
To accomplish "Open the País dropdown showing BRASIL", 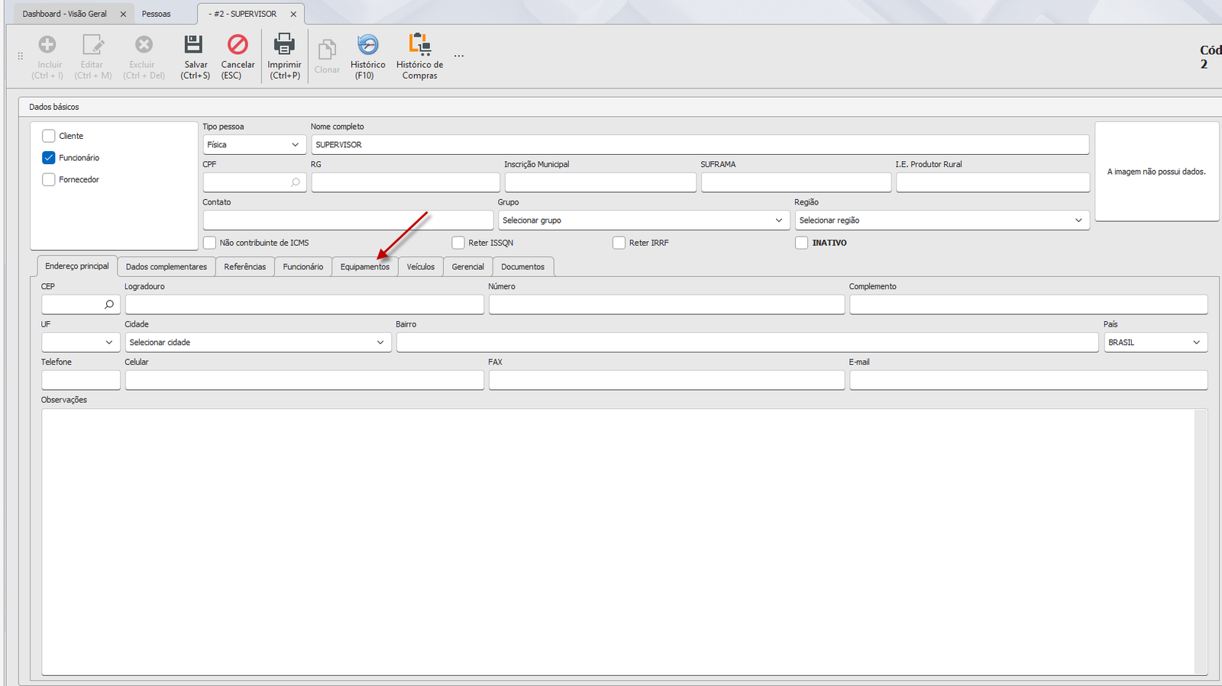I will pyautogui.click(x=1156, y=343).
